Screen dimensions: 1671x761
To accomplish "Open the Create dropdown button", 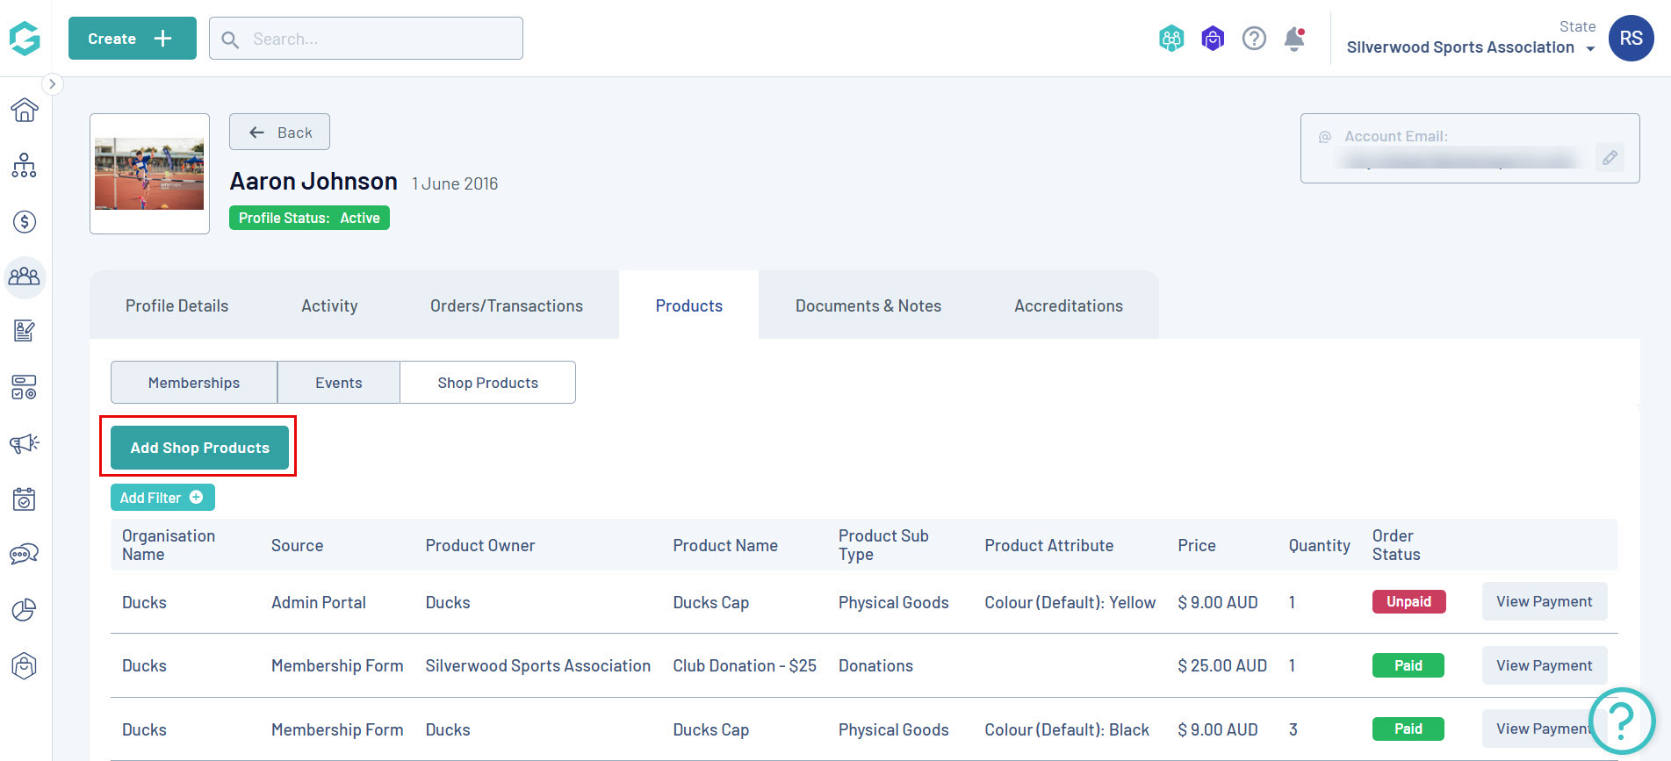I will (x=132, y=39).
